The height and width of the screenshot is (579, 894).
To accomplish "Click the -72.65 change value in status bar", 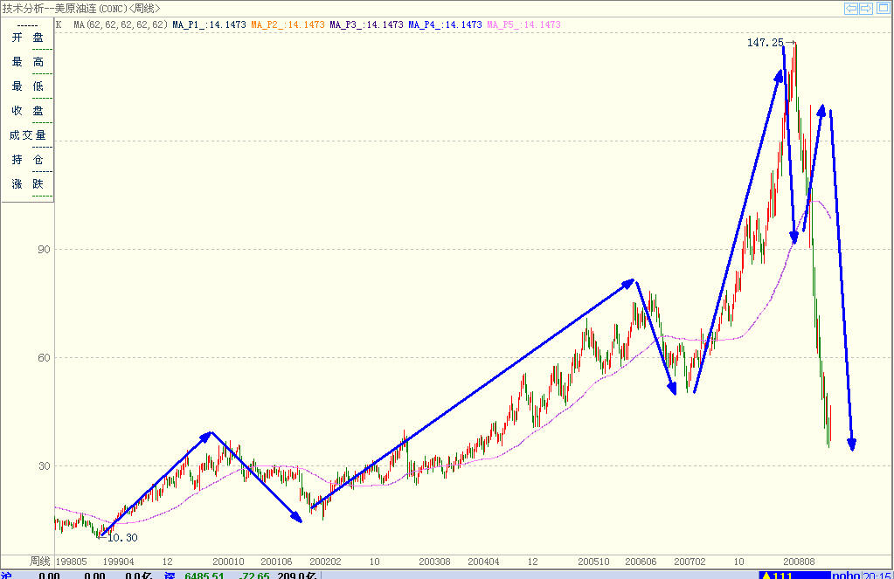I will tap(255, 575).
